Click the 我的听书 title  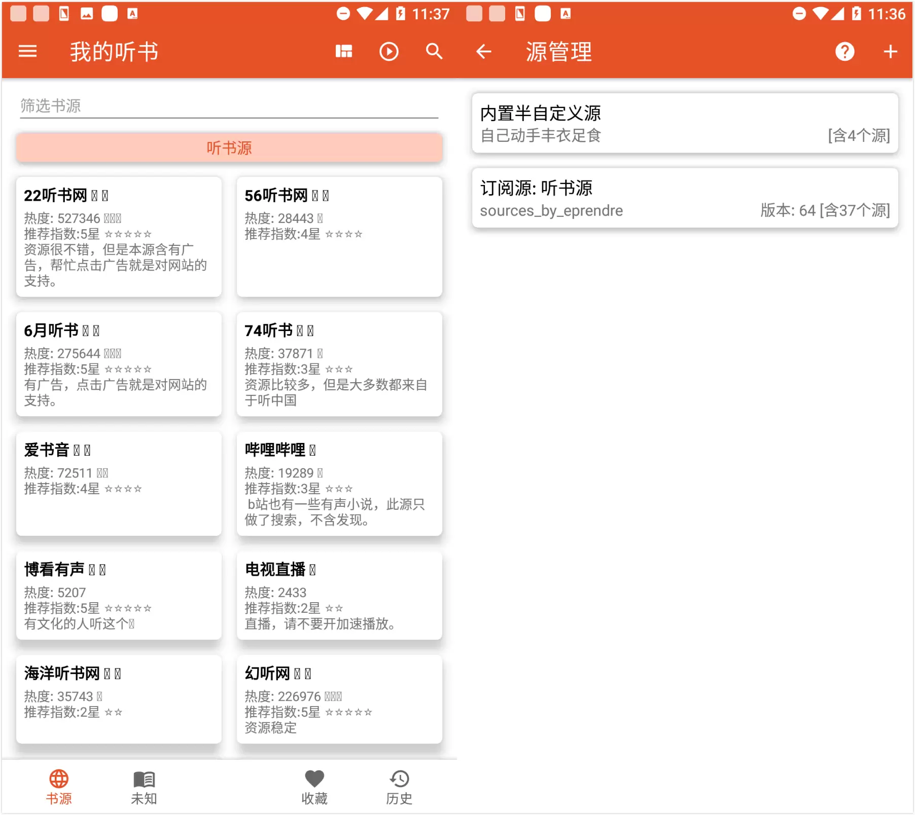pyautogui.click(x=114, y=52)
